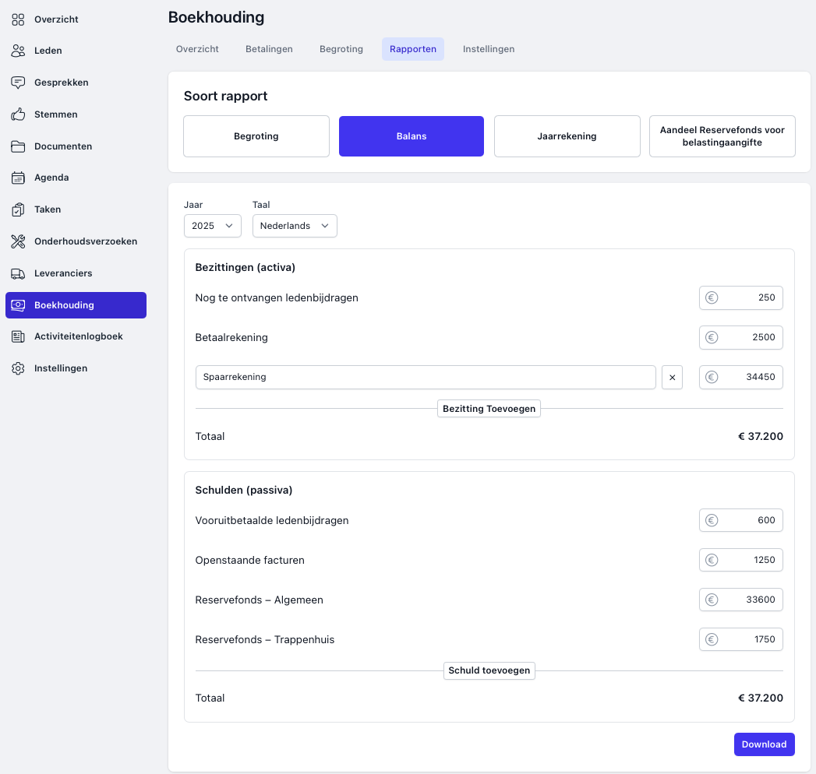816x774 pixels.
Task: Open Activiteitenlogboek in the sidebar
Action: coord(76,336)
